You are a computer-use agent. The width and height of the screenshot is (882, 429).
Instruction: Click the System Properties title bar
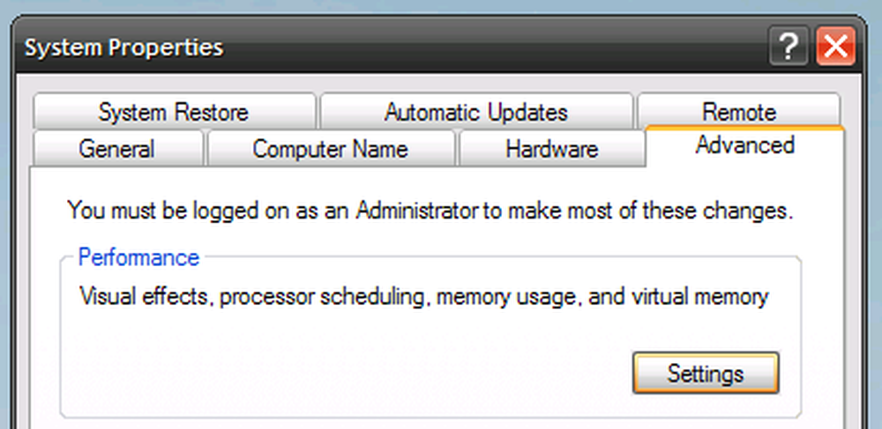click(393, 48)
